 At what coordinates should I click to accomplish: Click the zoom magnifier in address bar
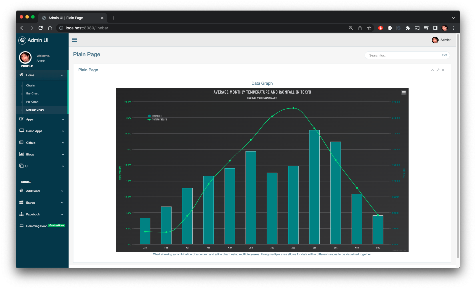tap(351, 28)
